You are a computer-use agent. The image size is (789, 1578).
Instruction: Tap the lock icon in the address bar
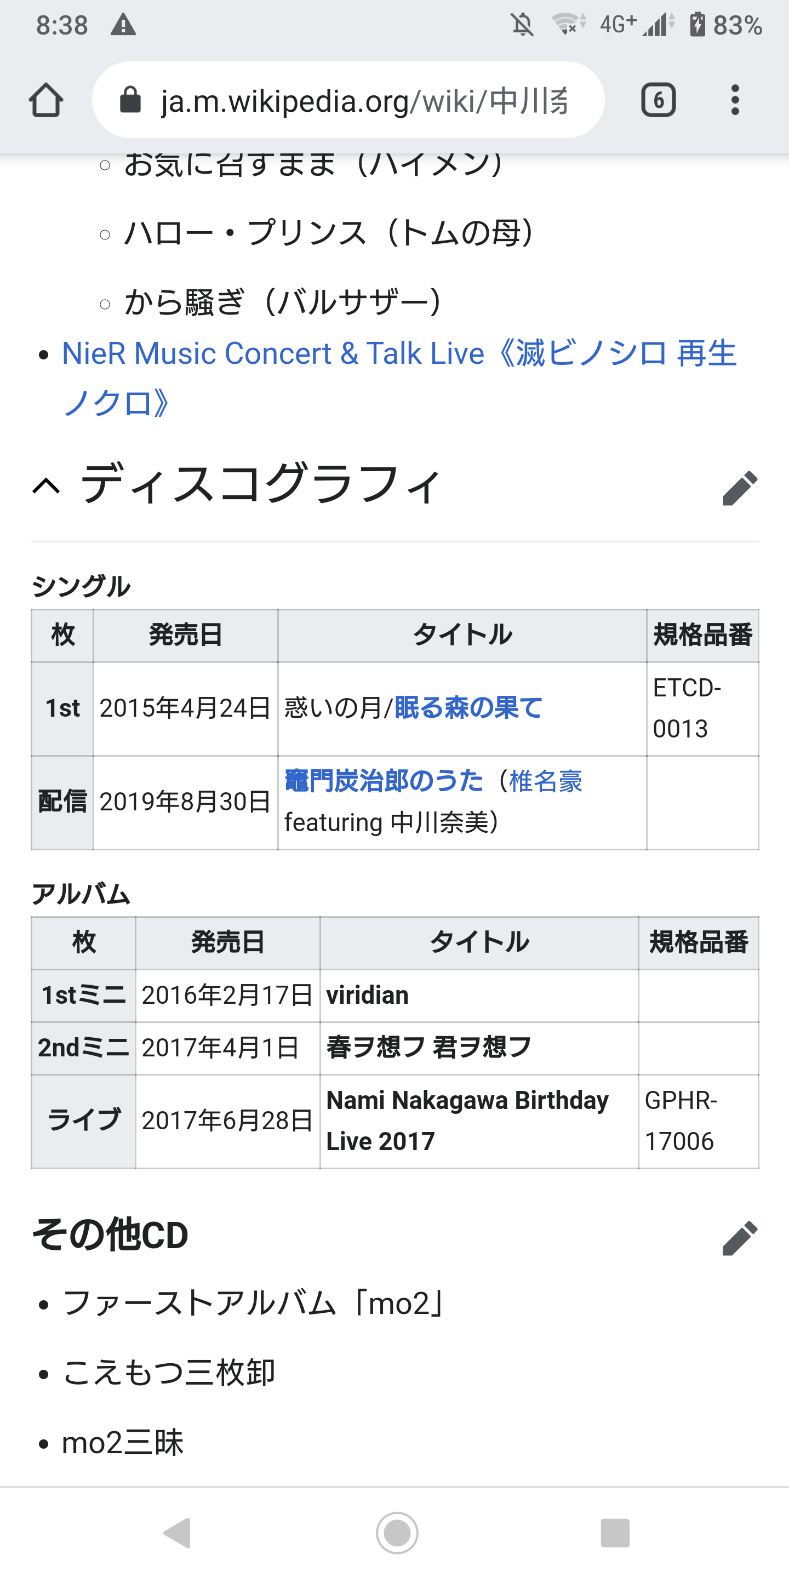pos(130,100)
